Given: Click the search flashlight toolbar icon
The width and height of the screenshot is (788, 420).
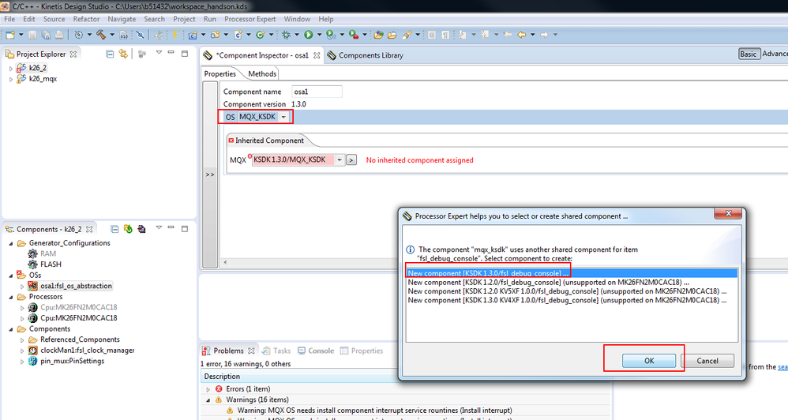Looking at the screenshot, I should coord(407,35).
